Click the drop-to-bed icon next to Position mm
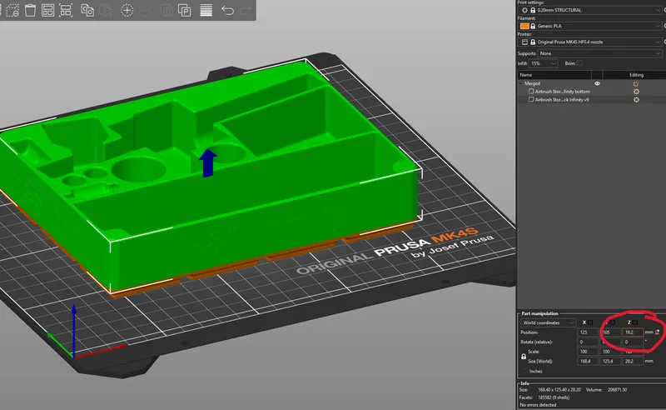This screenshot has height=410, width=666. (658, 332)
